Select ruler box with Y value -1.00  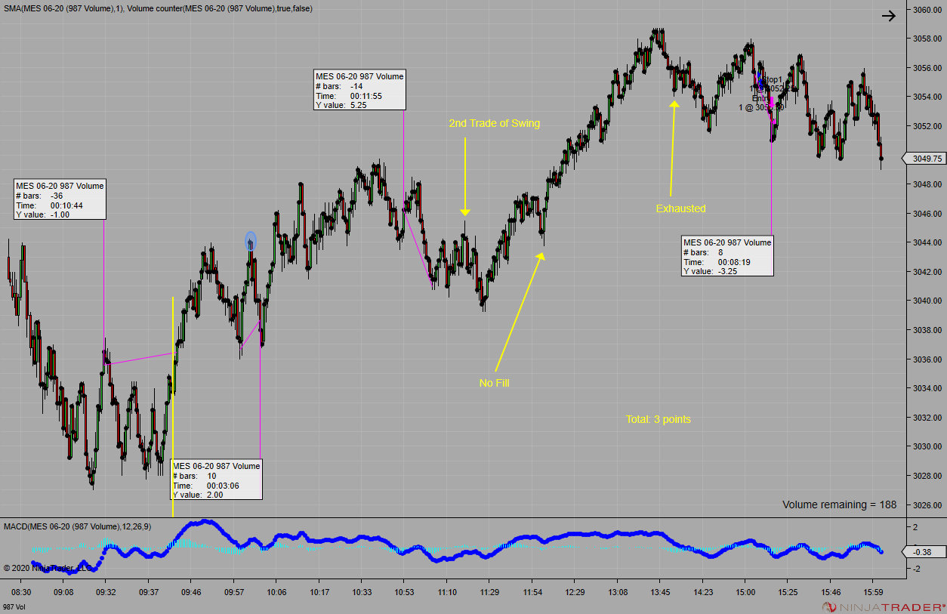pyautogui.click(x=60, y=199)
